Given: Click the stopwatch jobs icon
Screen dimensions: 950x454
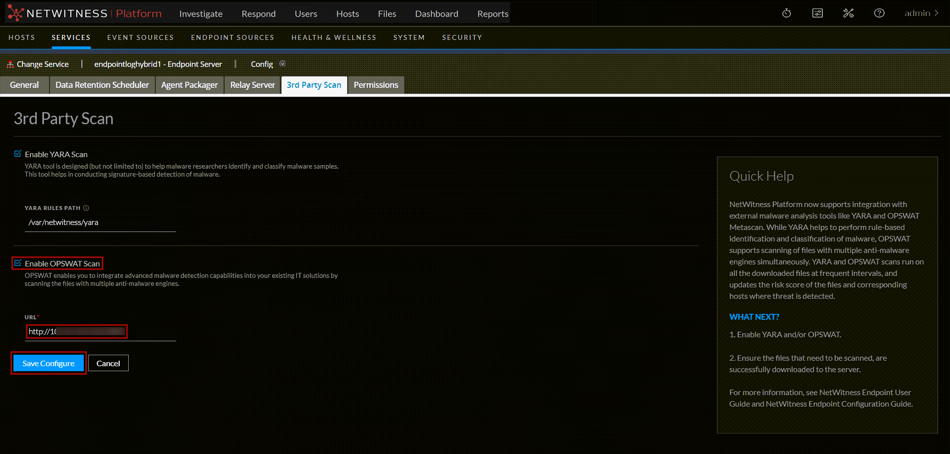Looking at the screenshot, I should [786, 13].
